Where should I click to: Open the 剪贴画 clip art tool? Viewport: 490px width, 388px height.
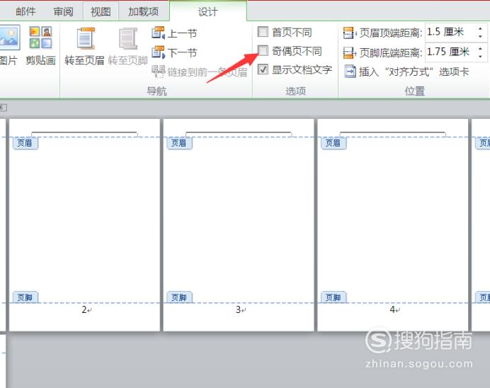40,45
